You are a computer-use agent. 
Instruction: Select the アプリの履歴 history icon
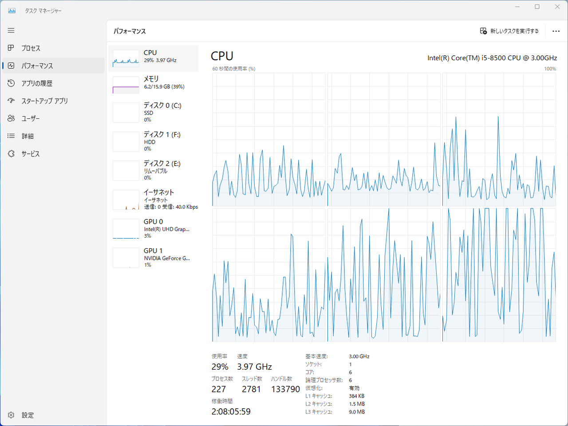(x=11, y=83)
